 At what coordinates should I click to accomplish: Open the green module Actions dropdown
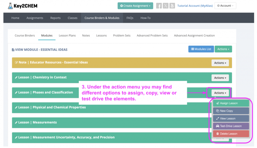point(223,49)
